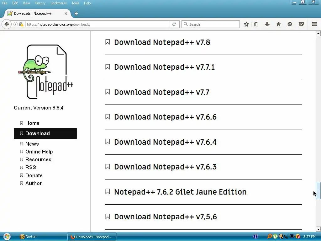Open Resources in the sidebar

38,159
